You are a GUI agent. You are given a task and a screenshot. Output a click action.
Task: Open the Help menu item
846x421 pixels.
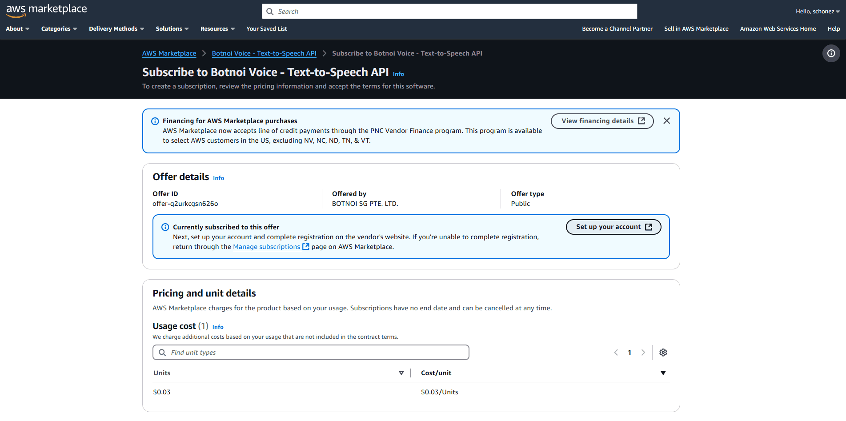click(x=834, y=29)
